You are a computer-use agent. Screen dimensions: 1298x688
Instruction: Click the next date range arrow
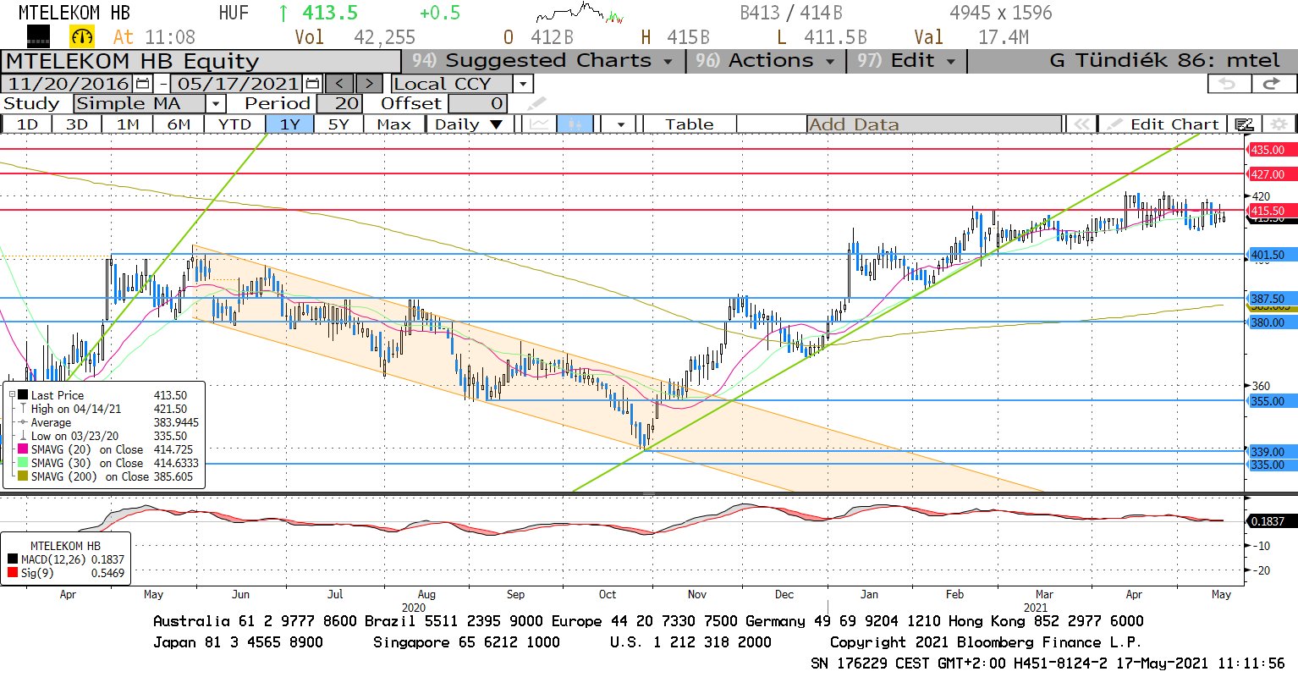[x=369, y=84]
